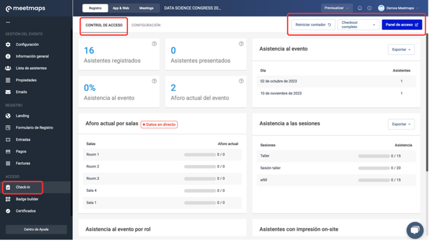
Task: Collapse the sidebar with the dash icon
Action: pos(8,22)
